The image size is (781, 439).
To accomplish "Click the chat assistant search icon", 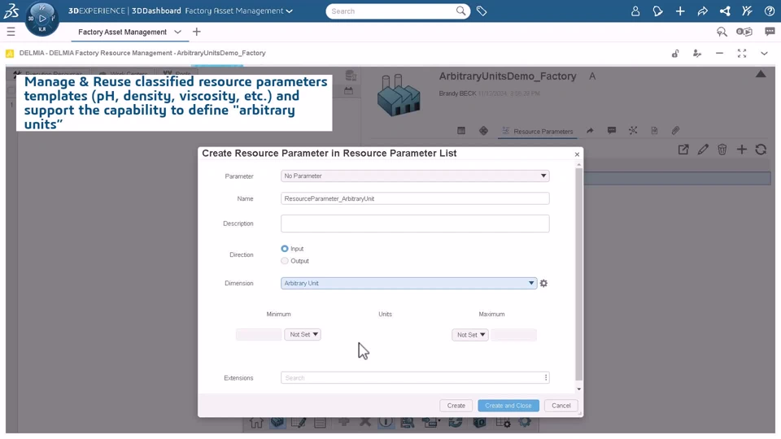I will coord(722,32).
